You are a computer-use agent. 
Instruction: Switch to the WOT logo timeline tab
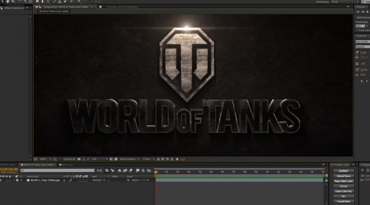click(66, 165)
